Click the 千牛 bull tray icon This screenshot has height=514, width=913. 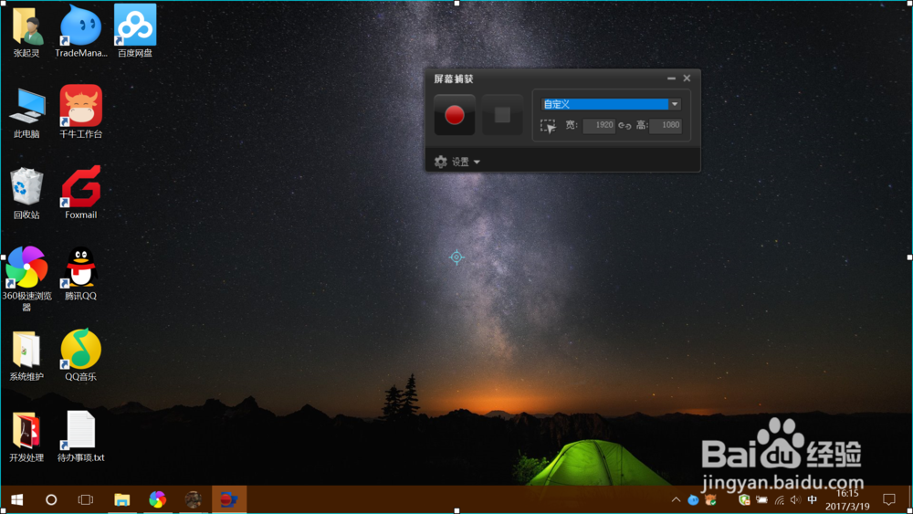(x=710, y=499)
